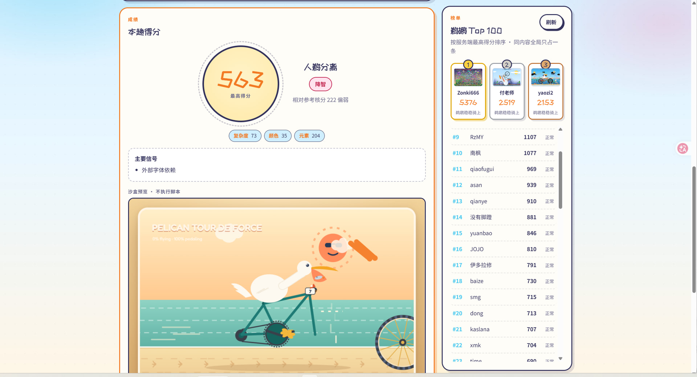Select the 南枫 leaderboard row name
The height and width of the screenshot is (377, 697).
pos(476,153)
